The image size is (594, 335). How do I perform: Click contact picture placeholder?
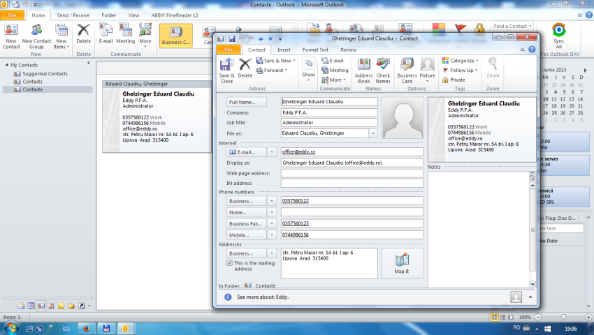[403, 118]
